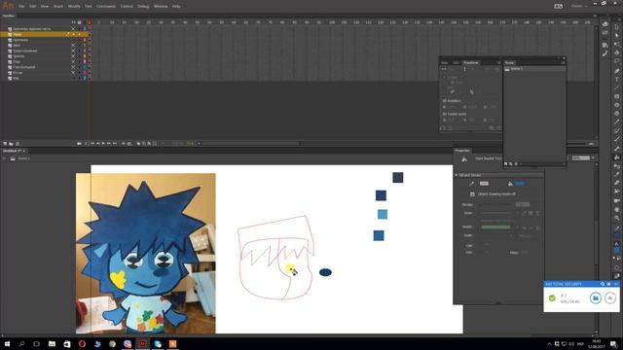Select the Free Transform tool
This screenshot has height=350, width=623.
(x=616, y=44)
